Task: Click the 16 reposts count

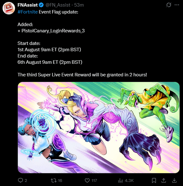Action: 60,181
